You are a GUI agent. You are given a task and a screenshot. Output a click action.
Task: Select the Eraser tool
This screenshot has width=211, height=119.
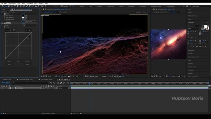pyautogui.click(x=39, y=6)
